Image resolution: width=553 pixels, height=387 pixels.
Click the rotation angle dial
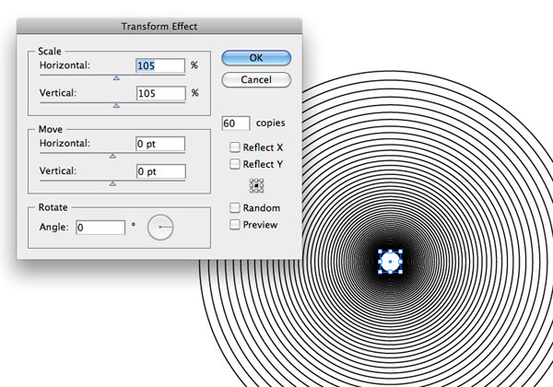point(160,228)
